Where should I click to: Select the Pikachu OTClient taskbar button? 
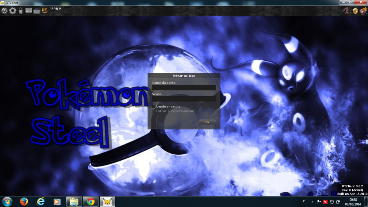pyautogui.click(x=107, y=201)
